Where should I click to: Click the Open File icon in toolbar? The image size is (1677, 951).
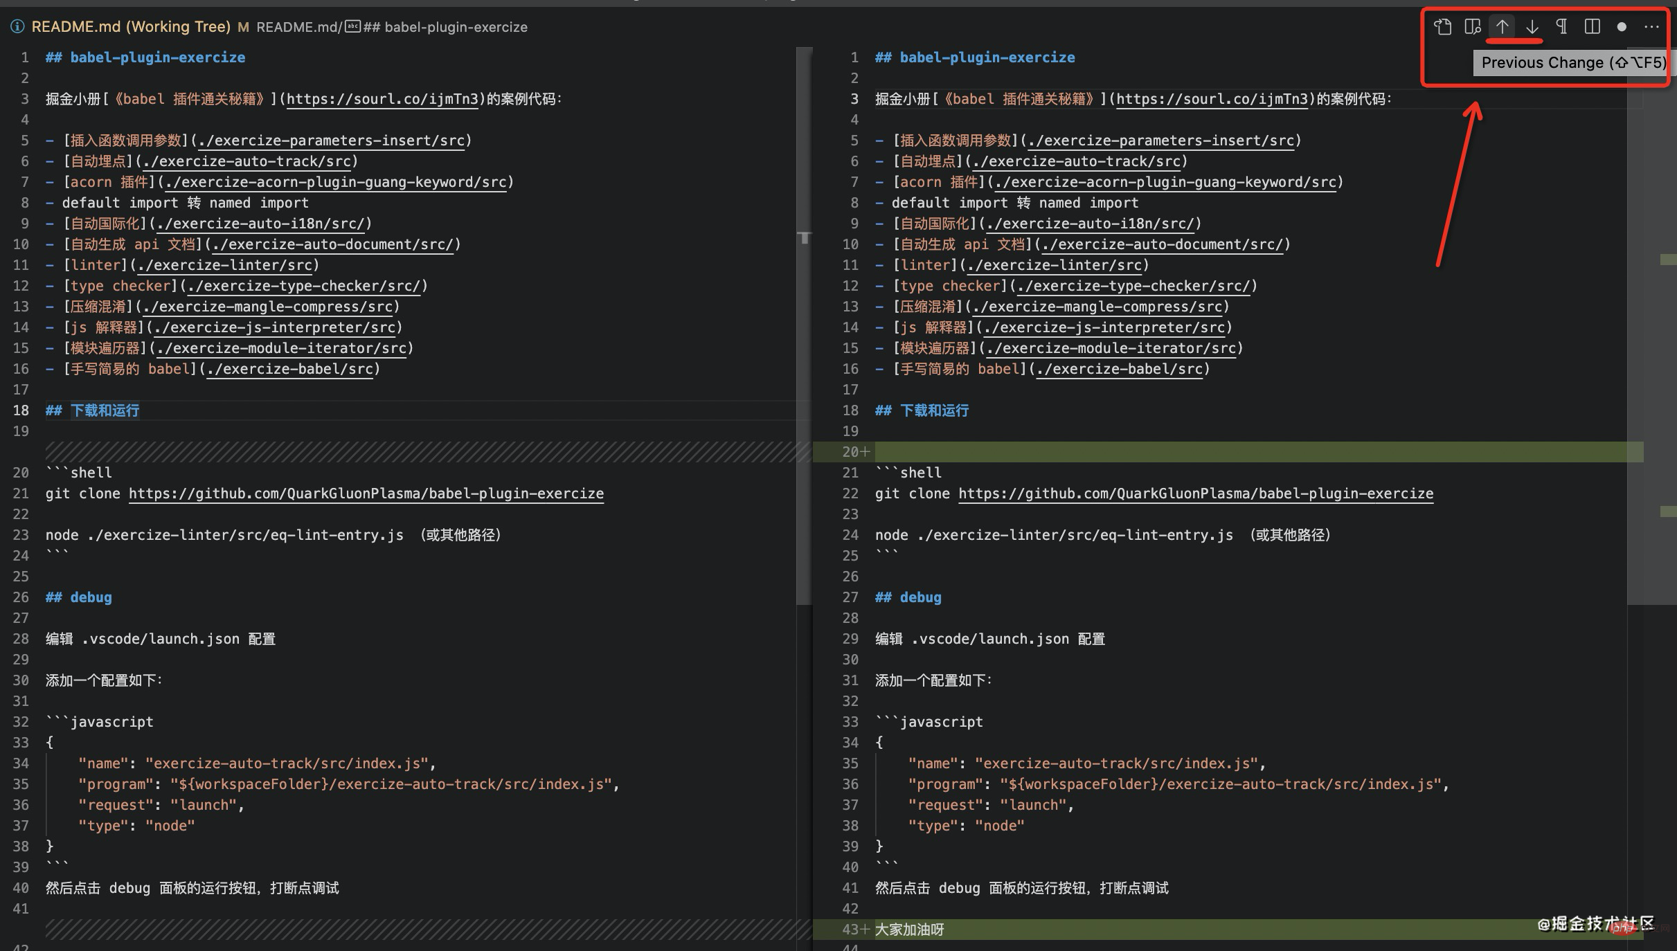click(x=1442, y=27)
